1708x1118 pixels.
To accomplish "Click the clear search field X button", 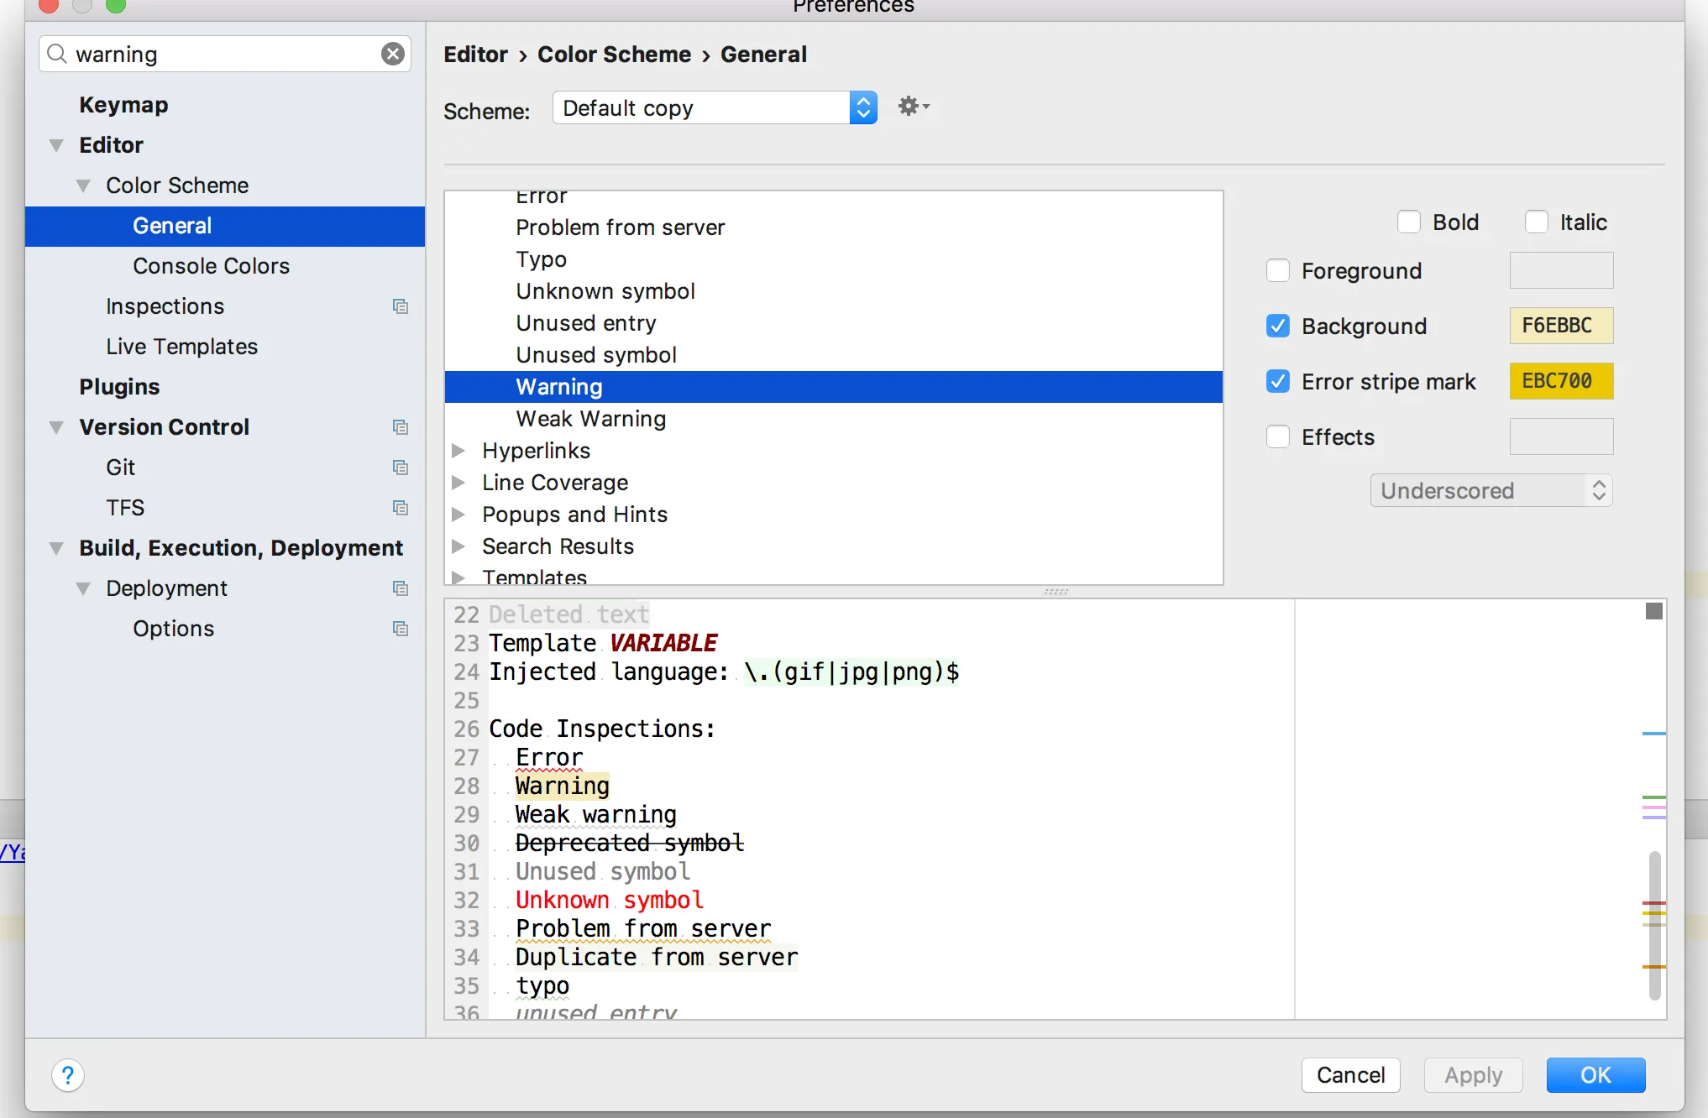I will tap(395, 52).
